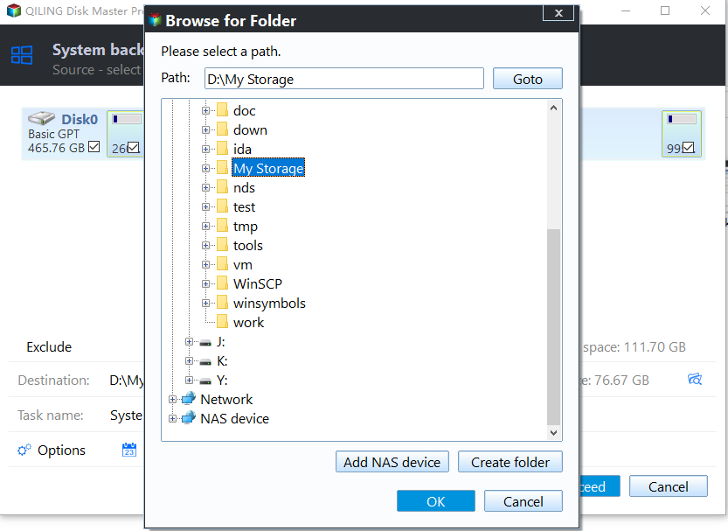Click the scroll down arrow in folder tree
The image size is (728, 531).
click(x=553, y=432)
